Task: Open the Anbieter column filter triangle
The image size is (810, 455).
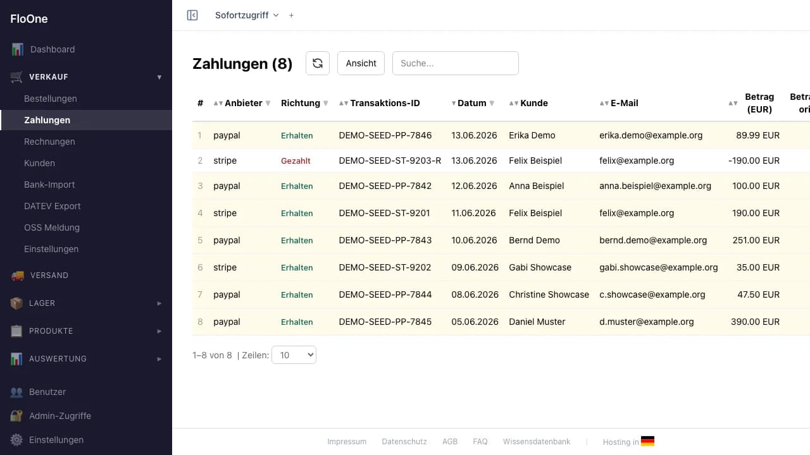Action: [x=268, y=103]
